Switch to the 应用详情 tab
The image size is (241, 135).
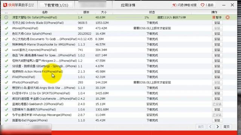(x=128, y=5)
